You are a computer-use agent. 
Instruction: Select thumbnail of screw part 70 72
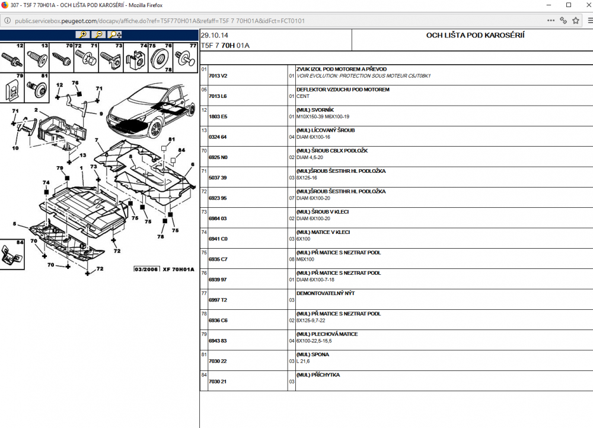tap(62, 58)
